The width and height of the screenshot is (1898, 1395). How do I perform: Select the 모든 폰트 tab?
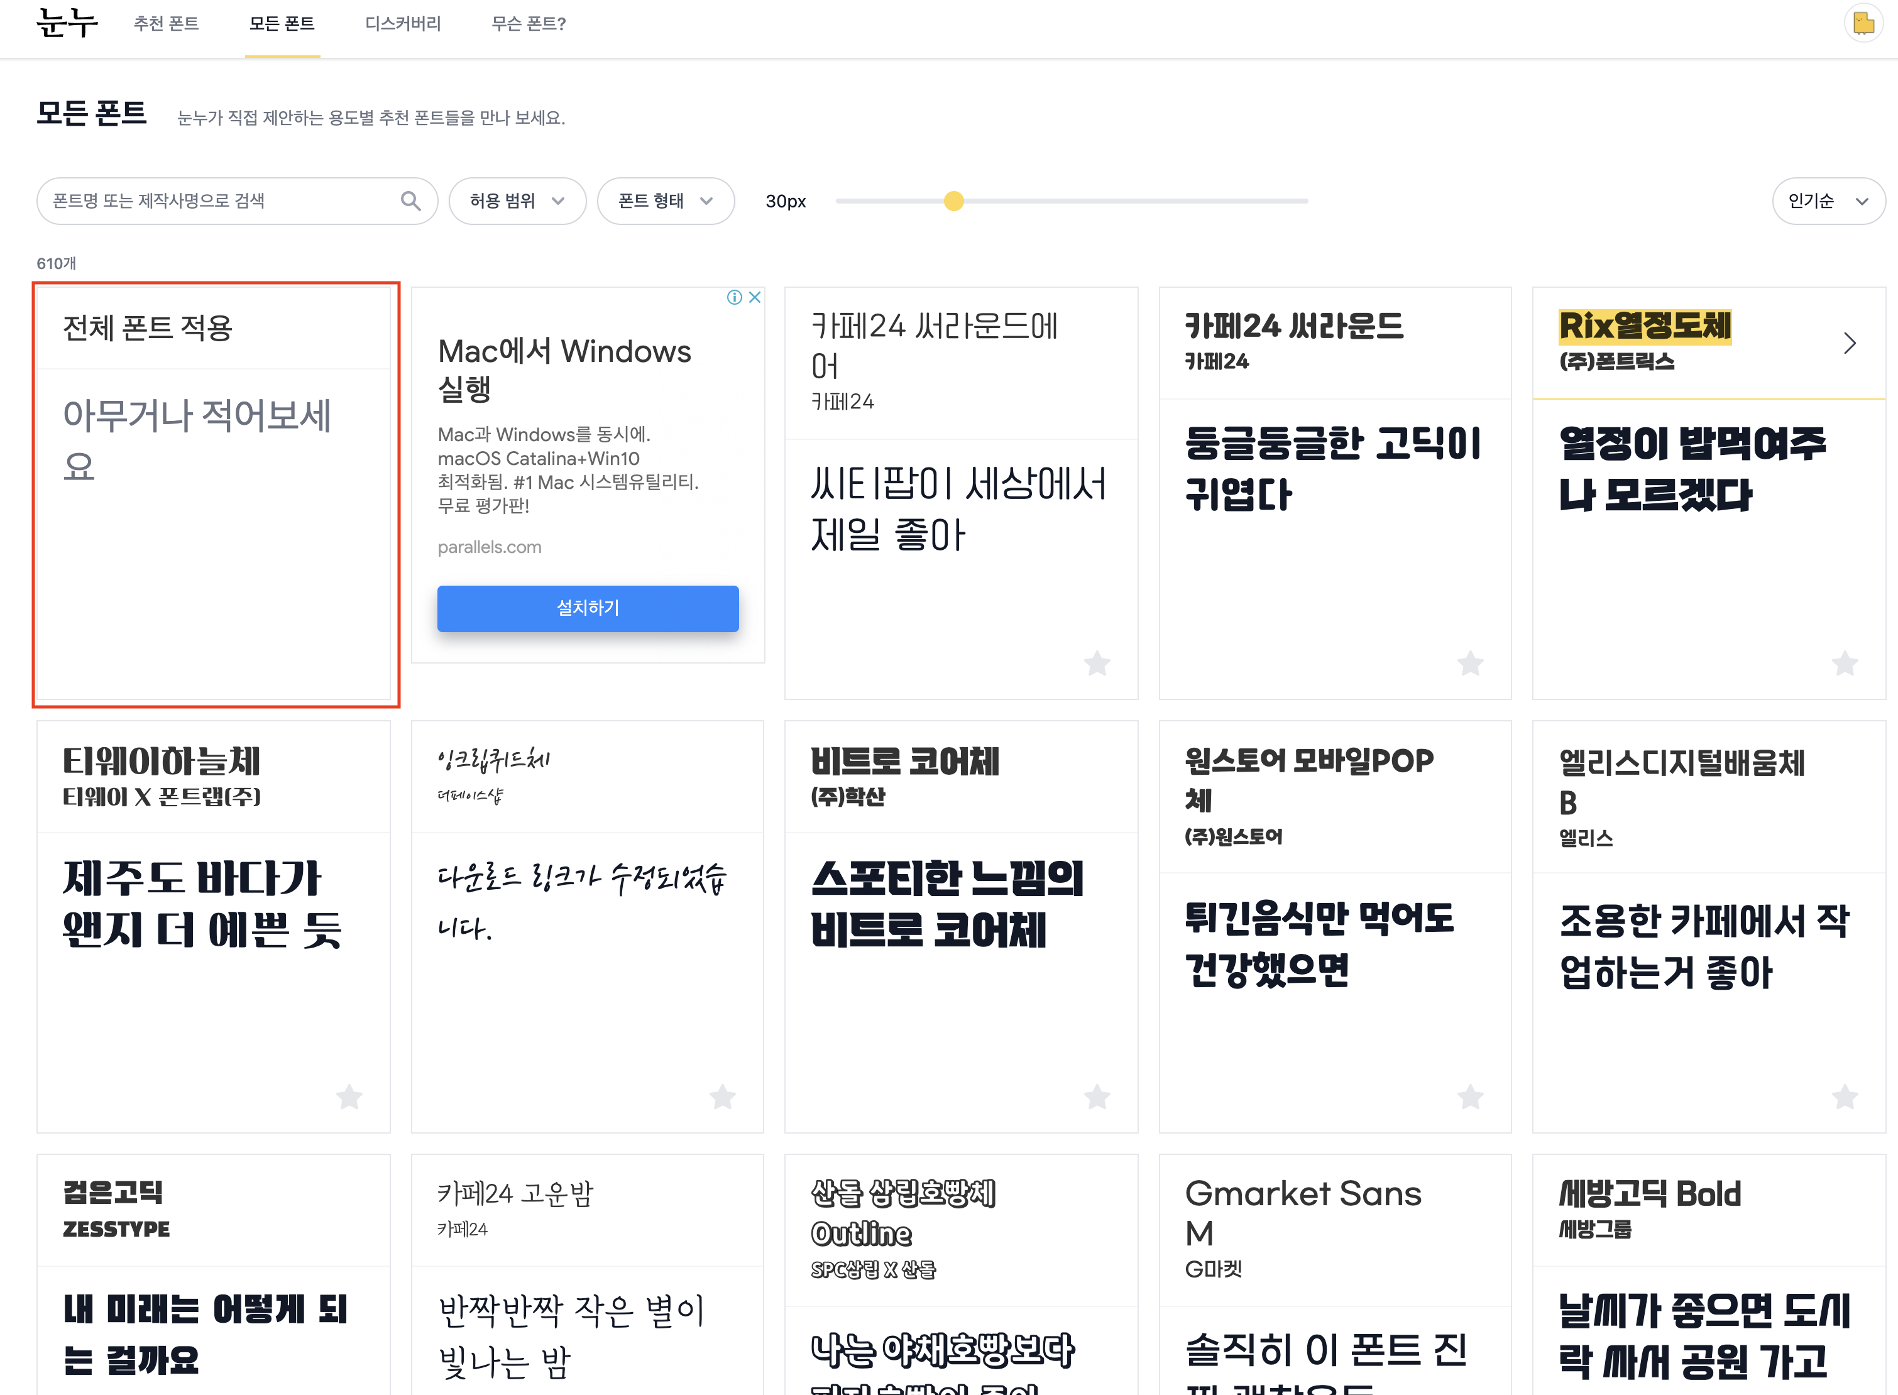pos(282,24)
